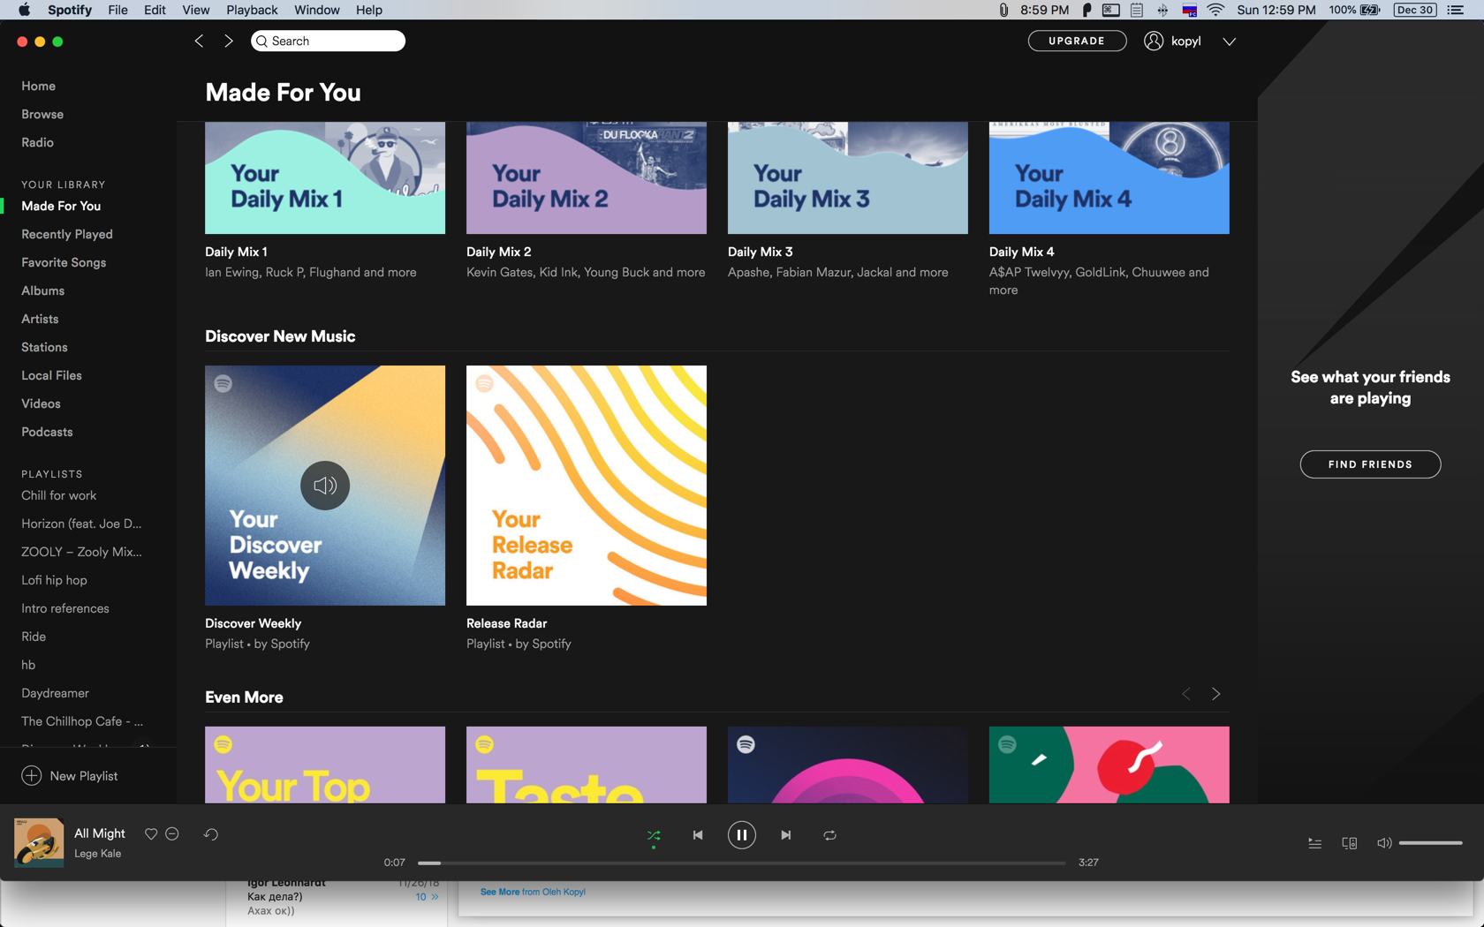
Task: Open Home in the sidebar
Action: point(38,86)
